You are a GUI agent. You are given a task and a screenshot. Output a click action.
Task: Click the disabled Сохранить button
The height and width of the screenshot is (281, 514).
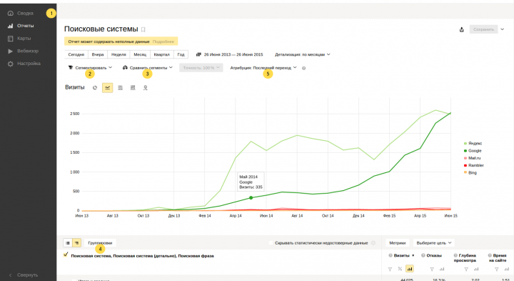483,29
